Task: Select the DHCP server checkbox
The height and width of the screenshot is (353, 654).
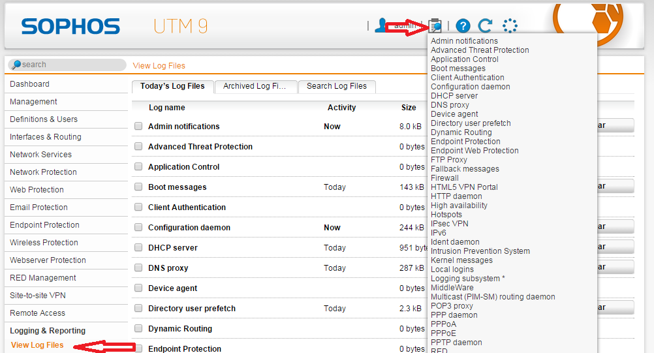Action: click(138, 247)
